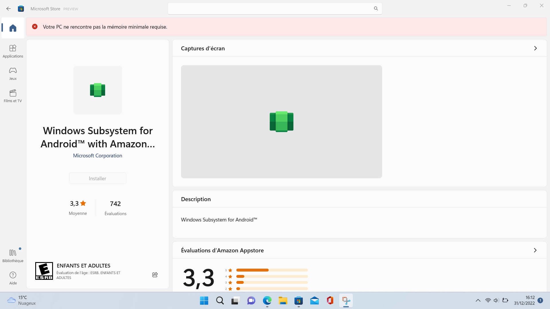Click the Installer button

[x=98, y=178]
